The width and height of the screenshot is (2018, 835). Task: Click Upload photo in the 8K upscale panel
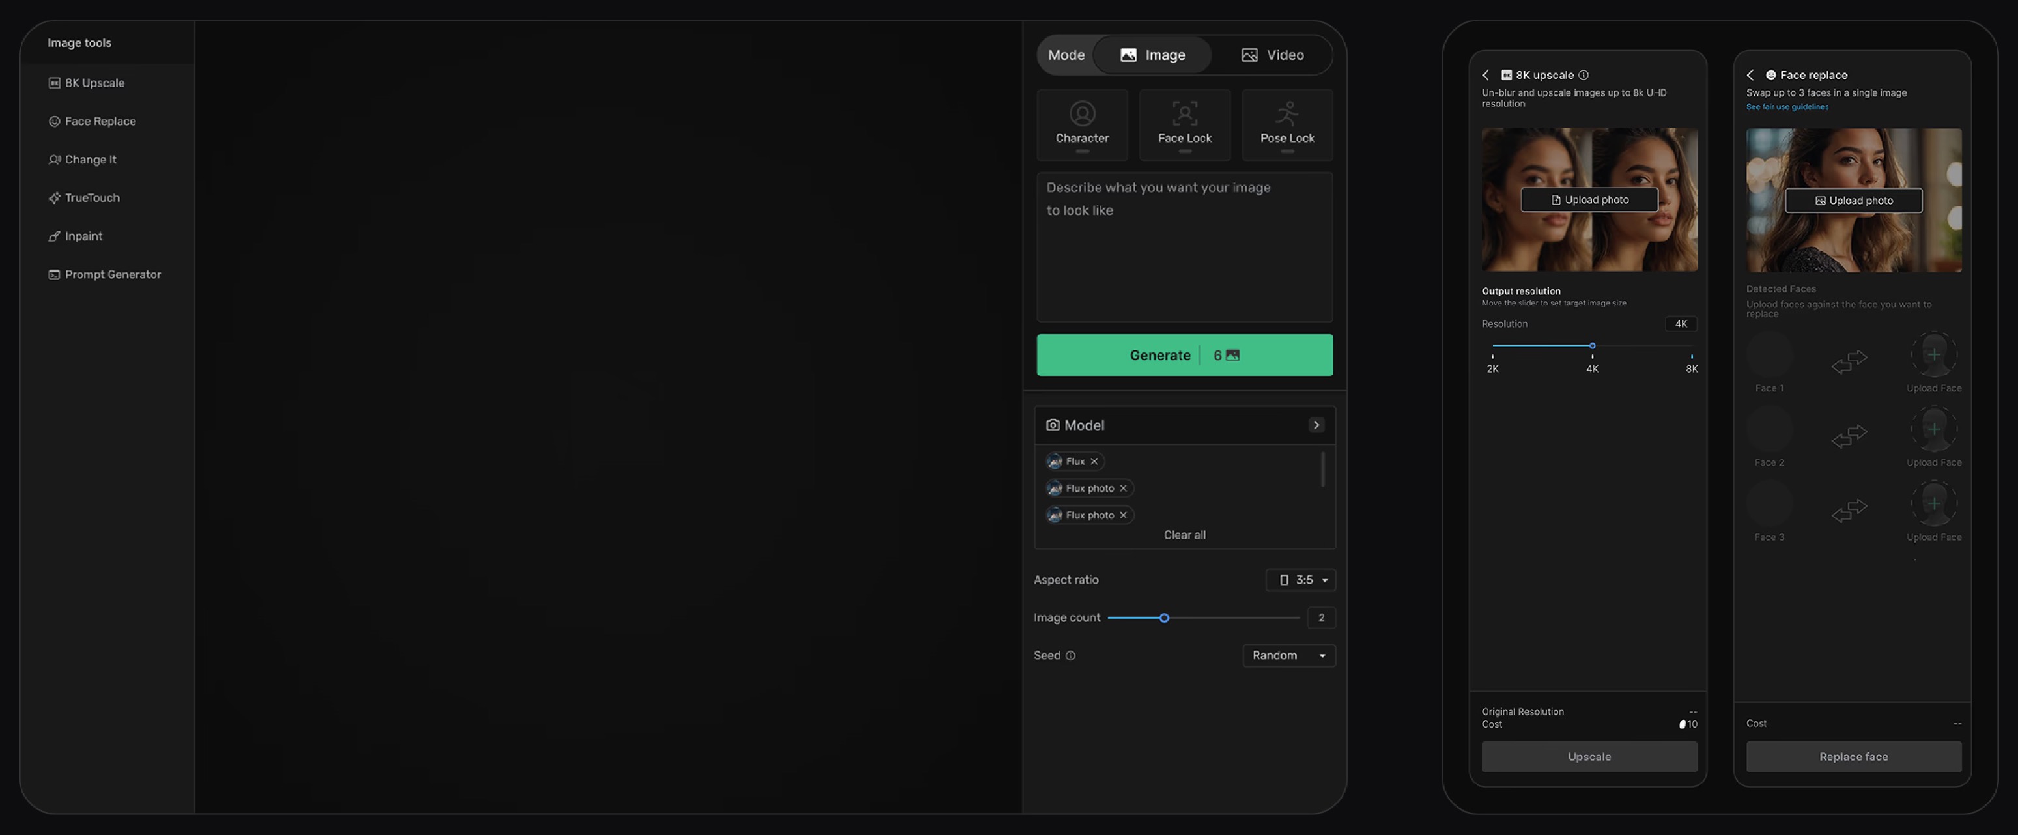1589,201
